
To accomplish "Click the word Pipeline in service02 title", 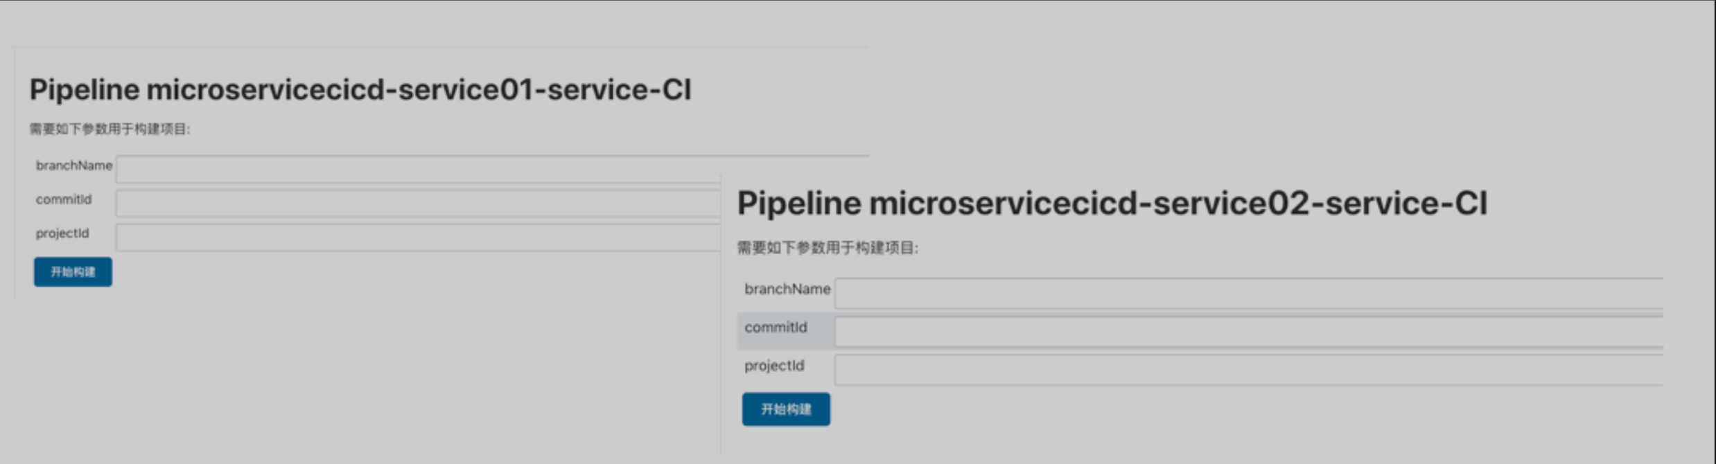I will pos(798,204).
